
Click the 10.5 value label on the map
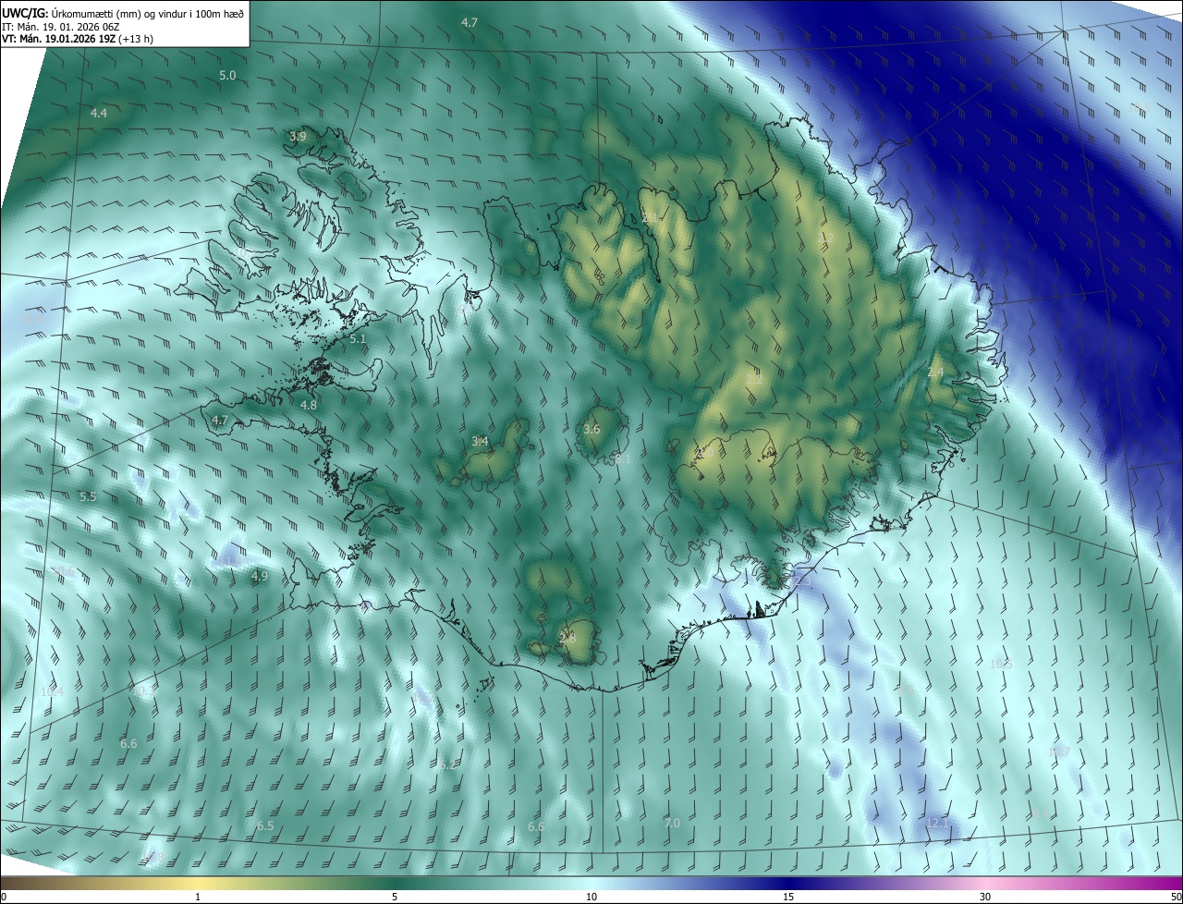[1001, 664]
